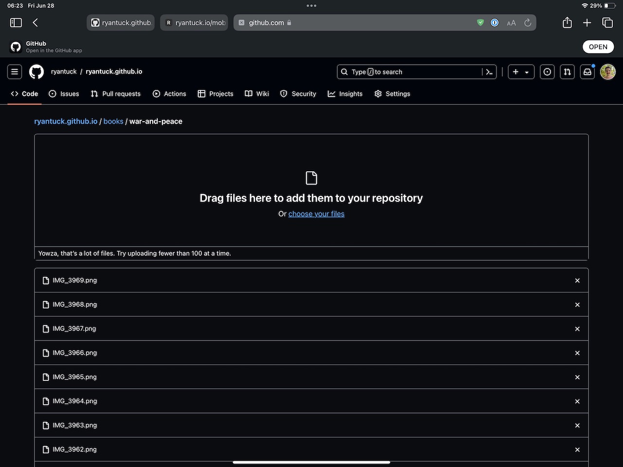Screen dimensions: 623x467
Task: Toggle the Safari sidebar panel
Action: 16,23
